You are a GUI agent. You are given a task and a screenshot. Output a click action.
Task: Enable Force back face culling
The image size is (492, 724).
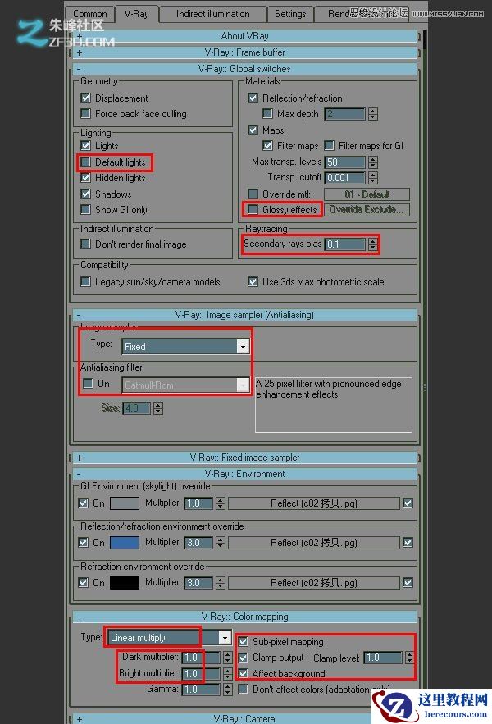click(85, 114)
